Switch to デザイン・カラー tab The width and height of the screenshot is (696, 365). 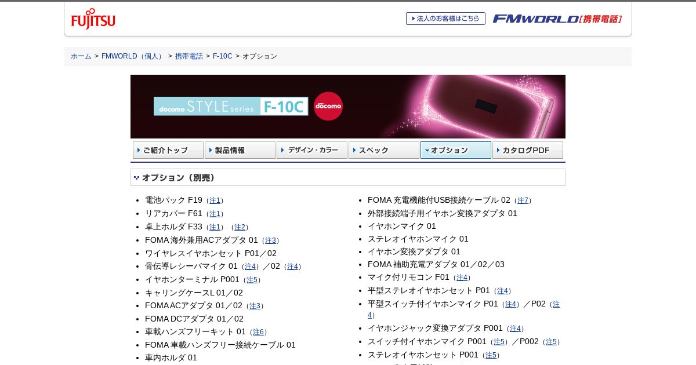point(312,150)
